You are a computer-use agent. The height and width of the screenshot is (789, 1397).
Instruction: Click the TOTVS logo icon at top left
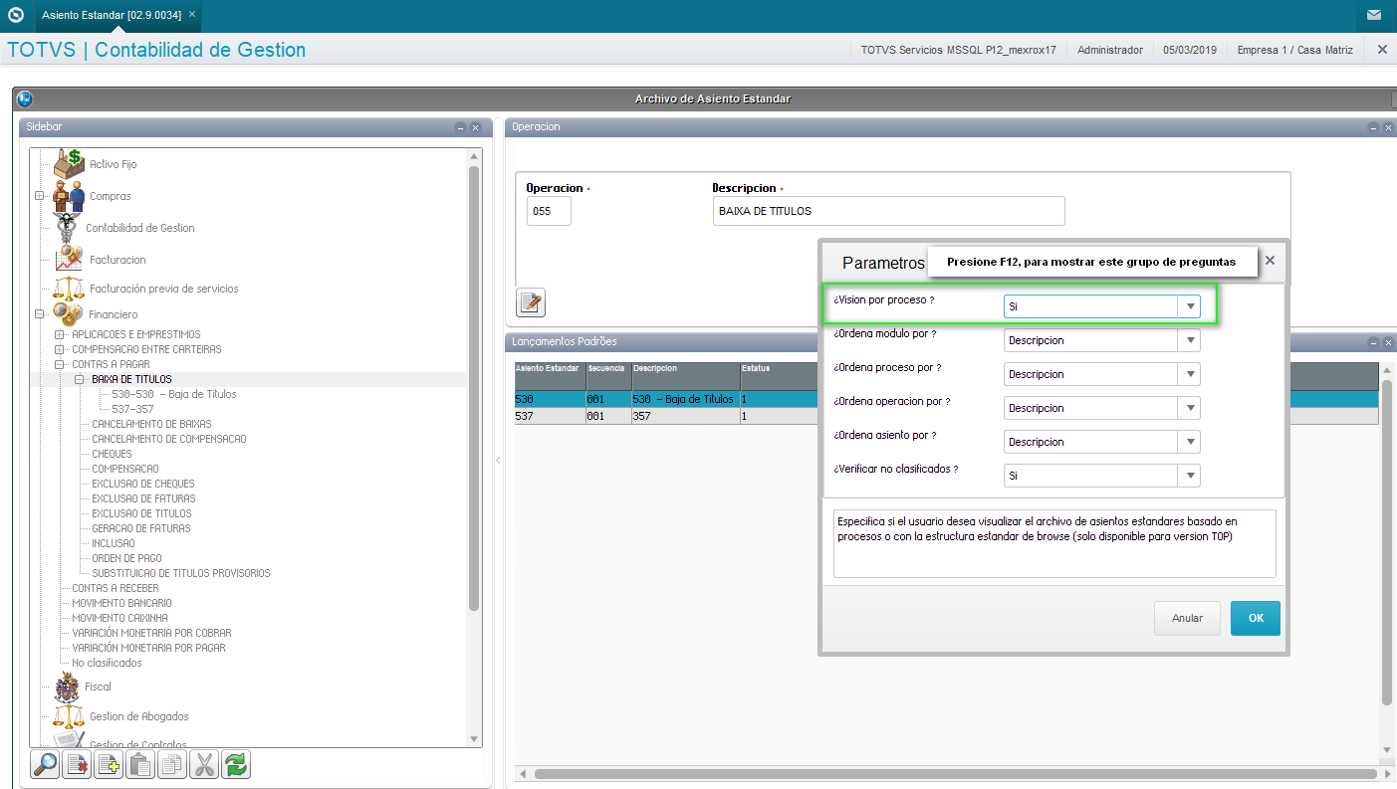click(16, 15)
